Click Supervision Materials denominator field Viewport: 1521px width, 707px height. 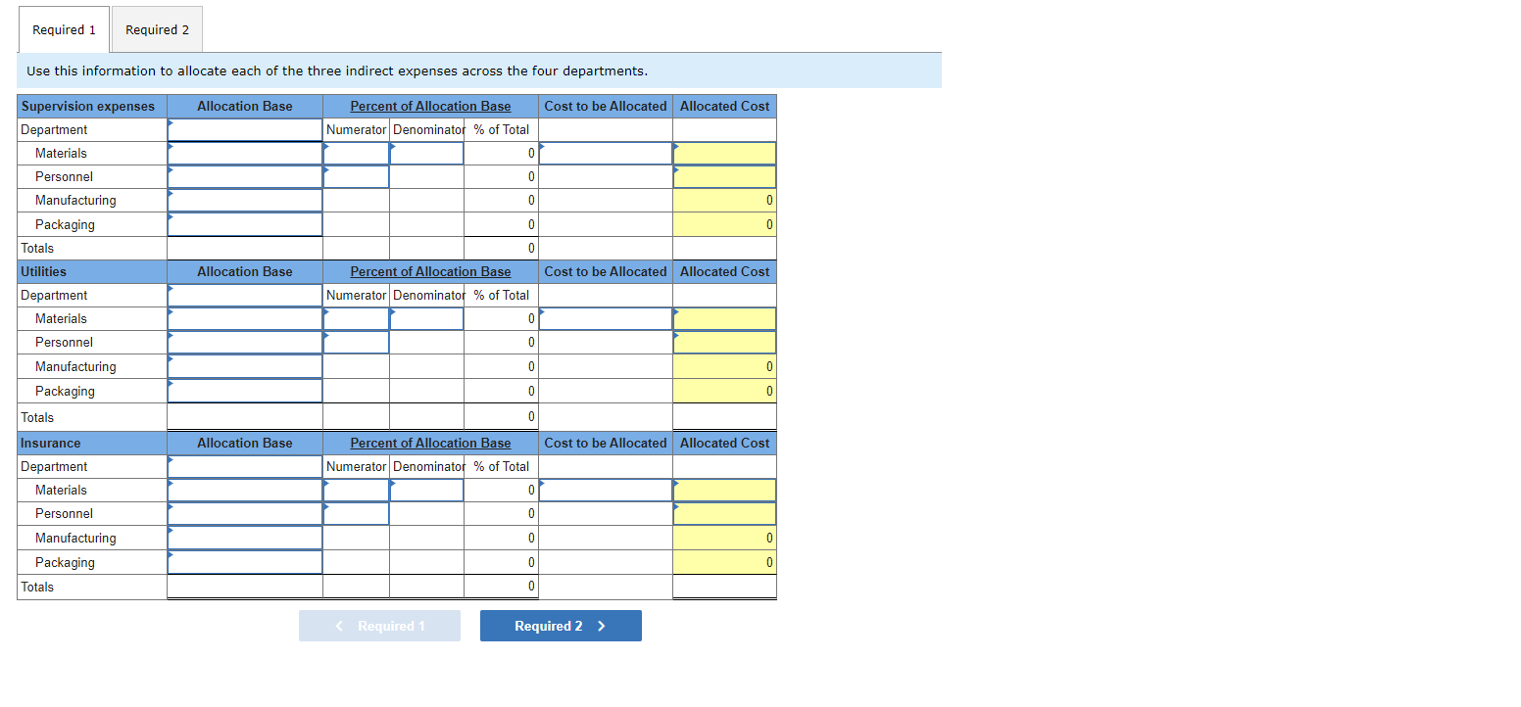(x=426, y=153)
